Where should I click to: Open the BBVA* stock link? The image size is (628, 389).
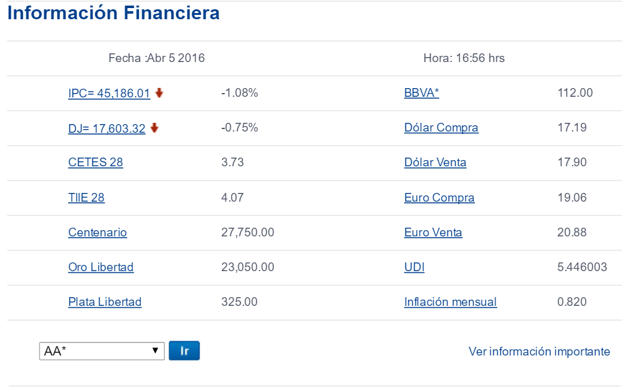point(421,93)
